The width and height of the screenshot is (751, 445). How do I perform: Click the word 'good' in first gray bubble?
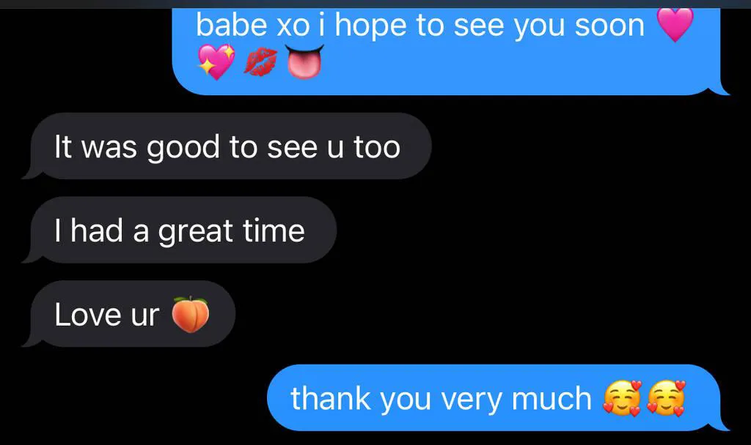tap(183, 148)
